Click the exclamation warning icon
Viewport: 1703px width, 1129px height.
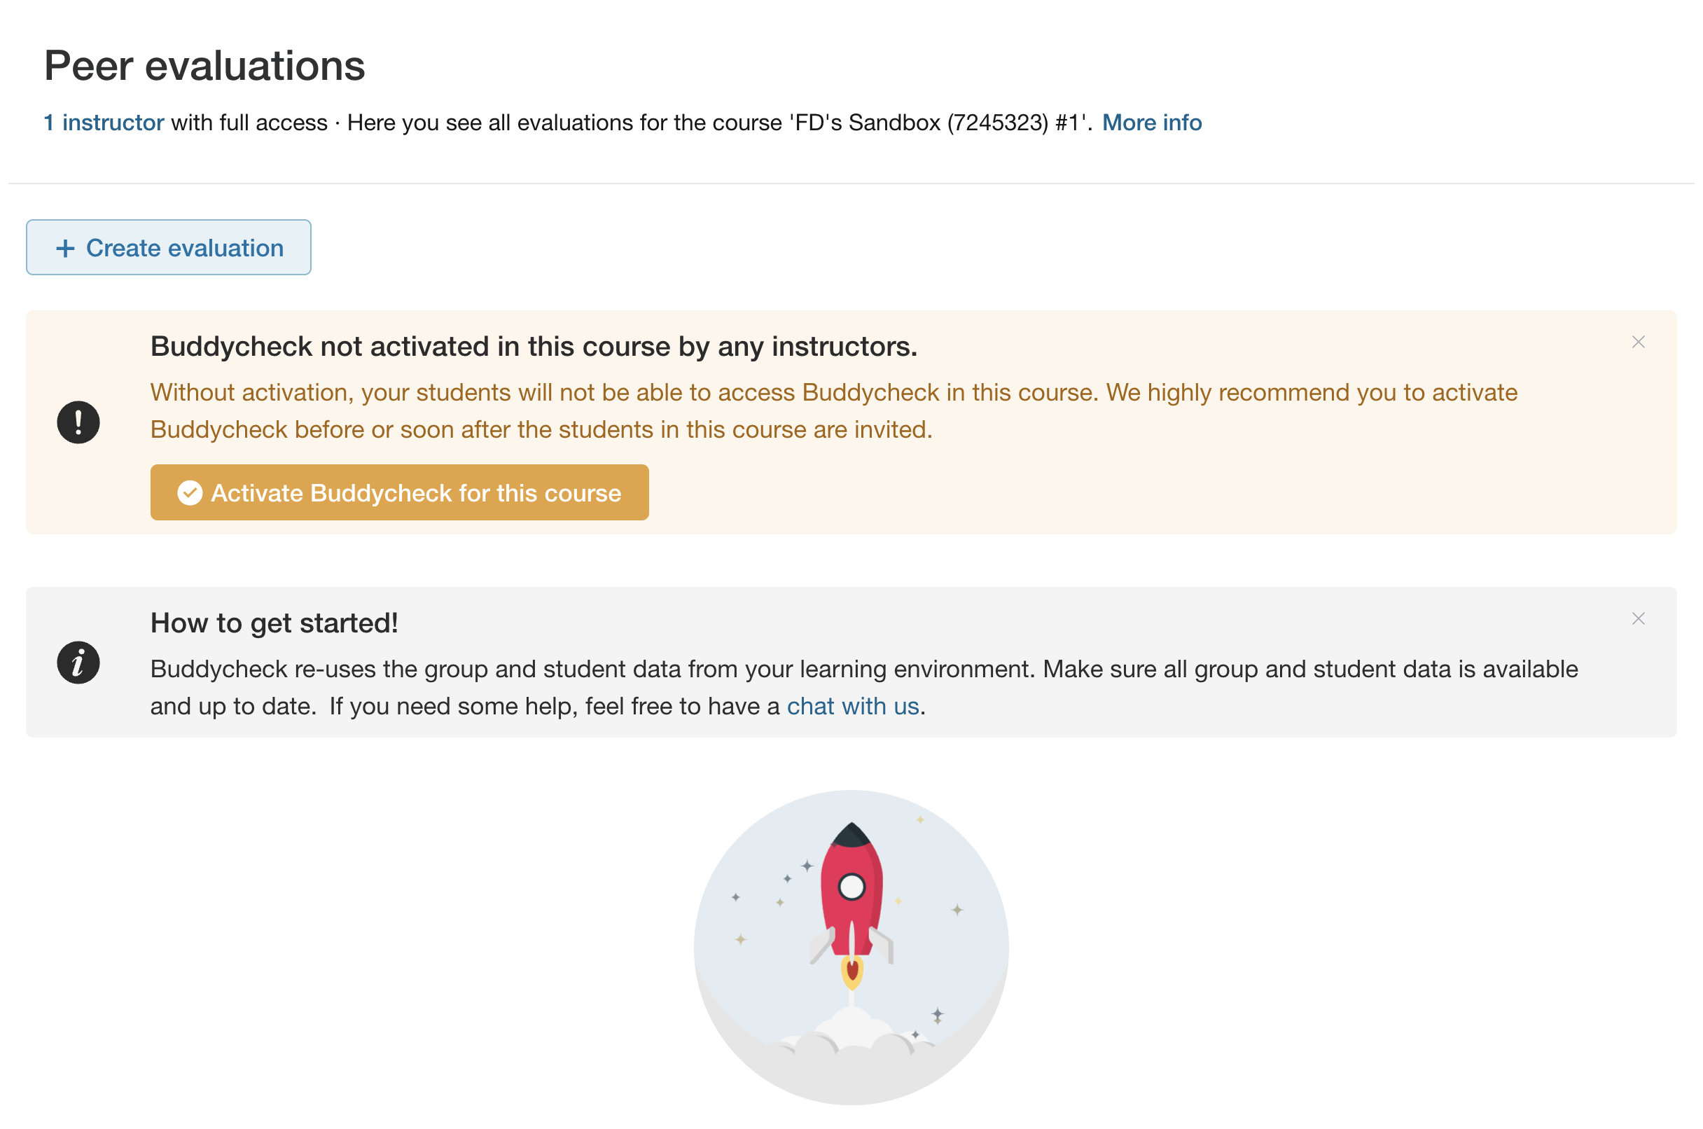78,422
